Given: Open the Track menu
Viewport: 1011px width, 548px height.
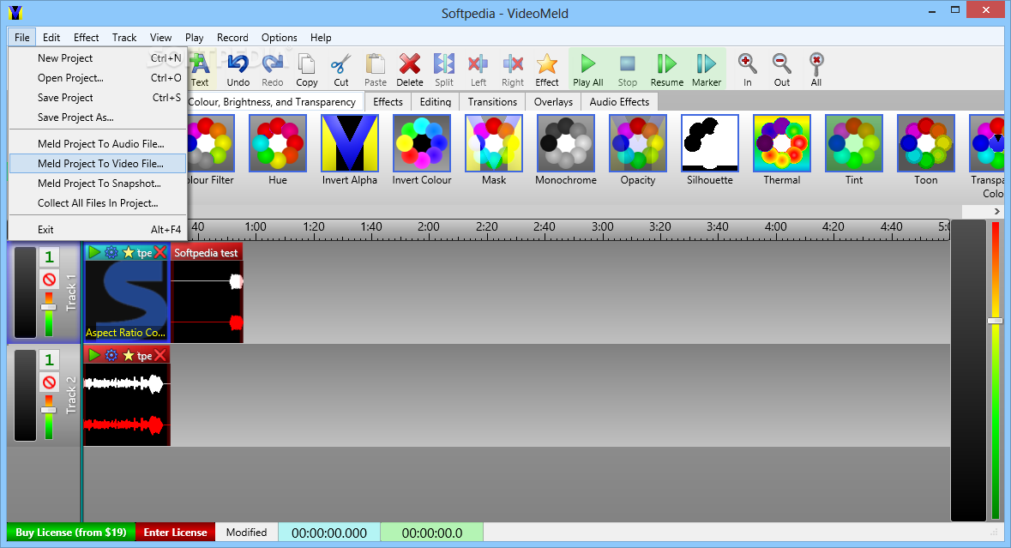Looking at the screenshot, I should 124,38.
